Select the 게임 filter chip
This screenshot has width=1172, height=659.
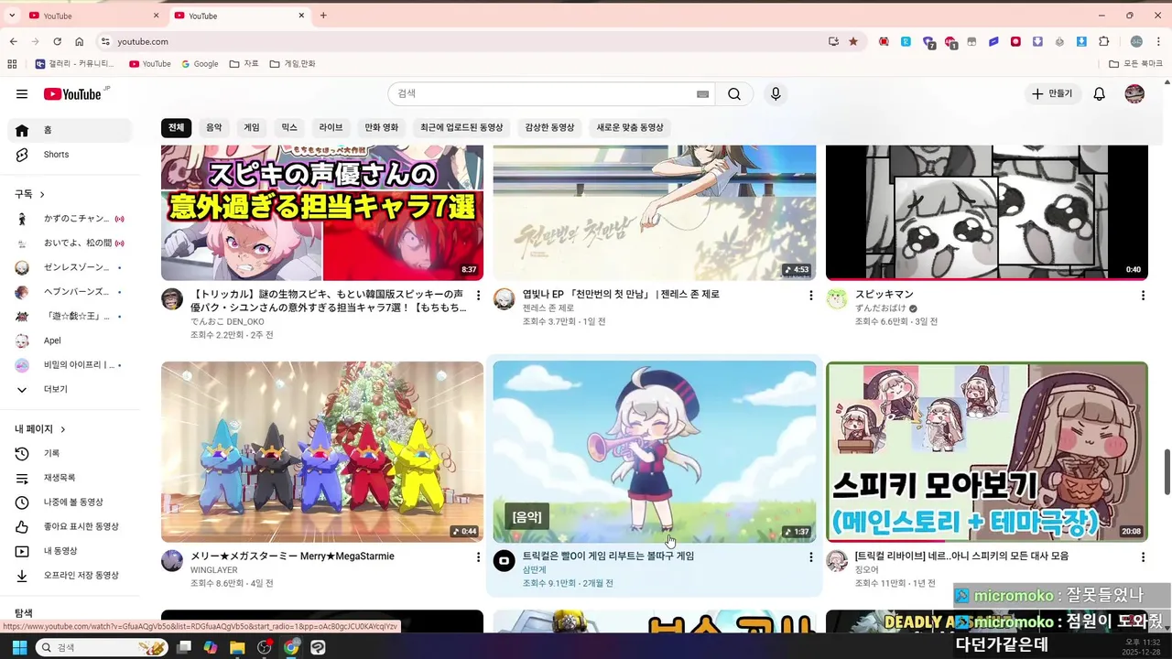pos(251,128)
